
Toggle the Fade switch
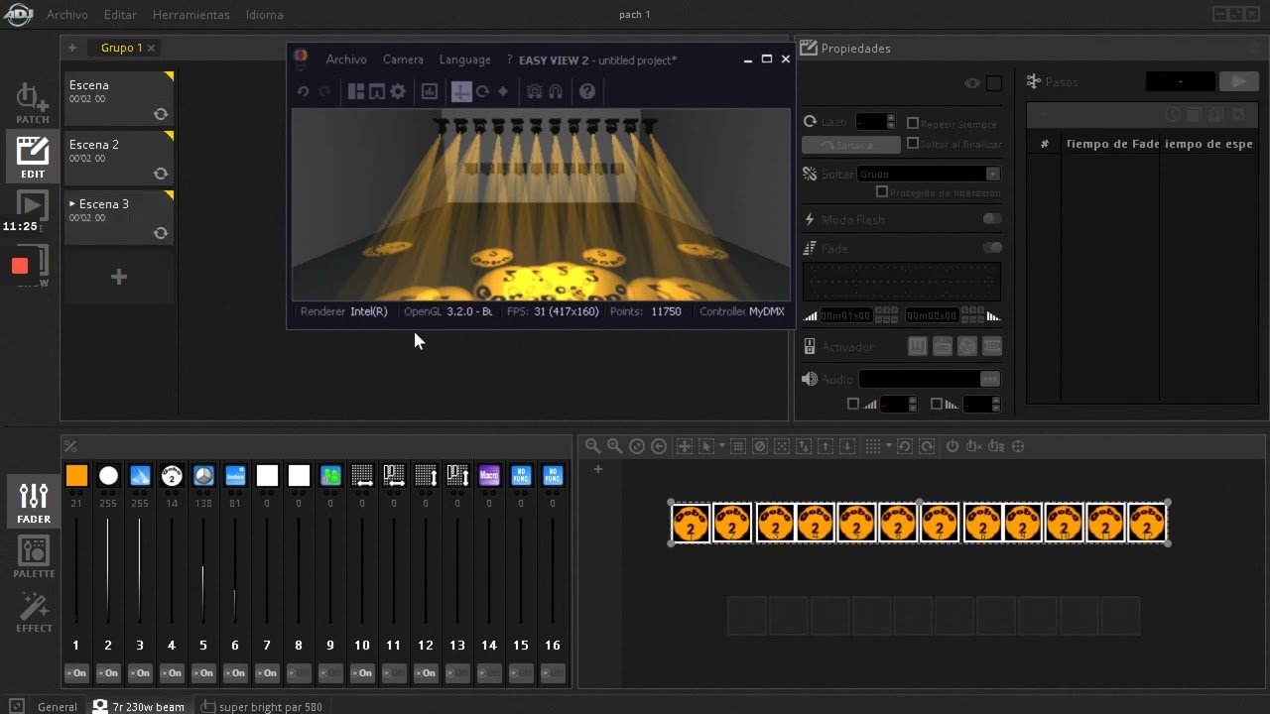pos(991,248)
